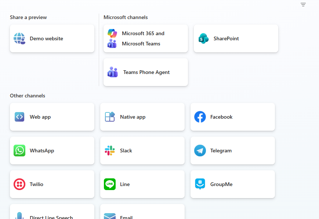The height and width of the screenshot is (219, 319).
Task: Select the Telegram channel card
Action: pos(233,151)
